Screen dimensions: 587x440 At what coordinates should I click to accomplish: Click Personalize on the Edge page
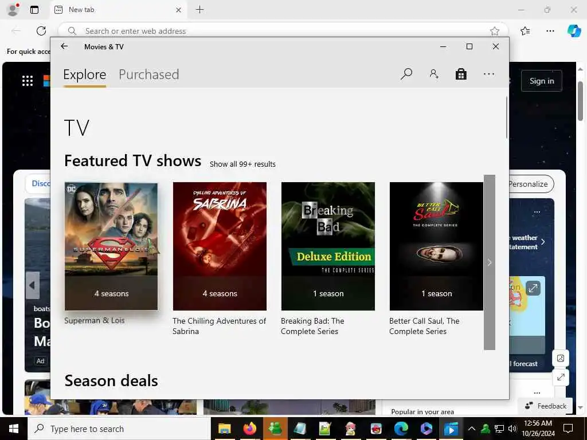531,184
